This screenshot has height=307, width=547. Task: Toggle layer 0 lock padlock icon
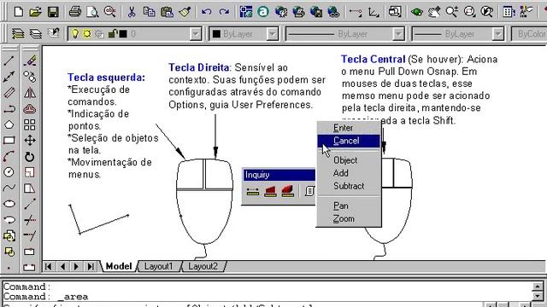[112, 34]
